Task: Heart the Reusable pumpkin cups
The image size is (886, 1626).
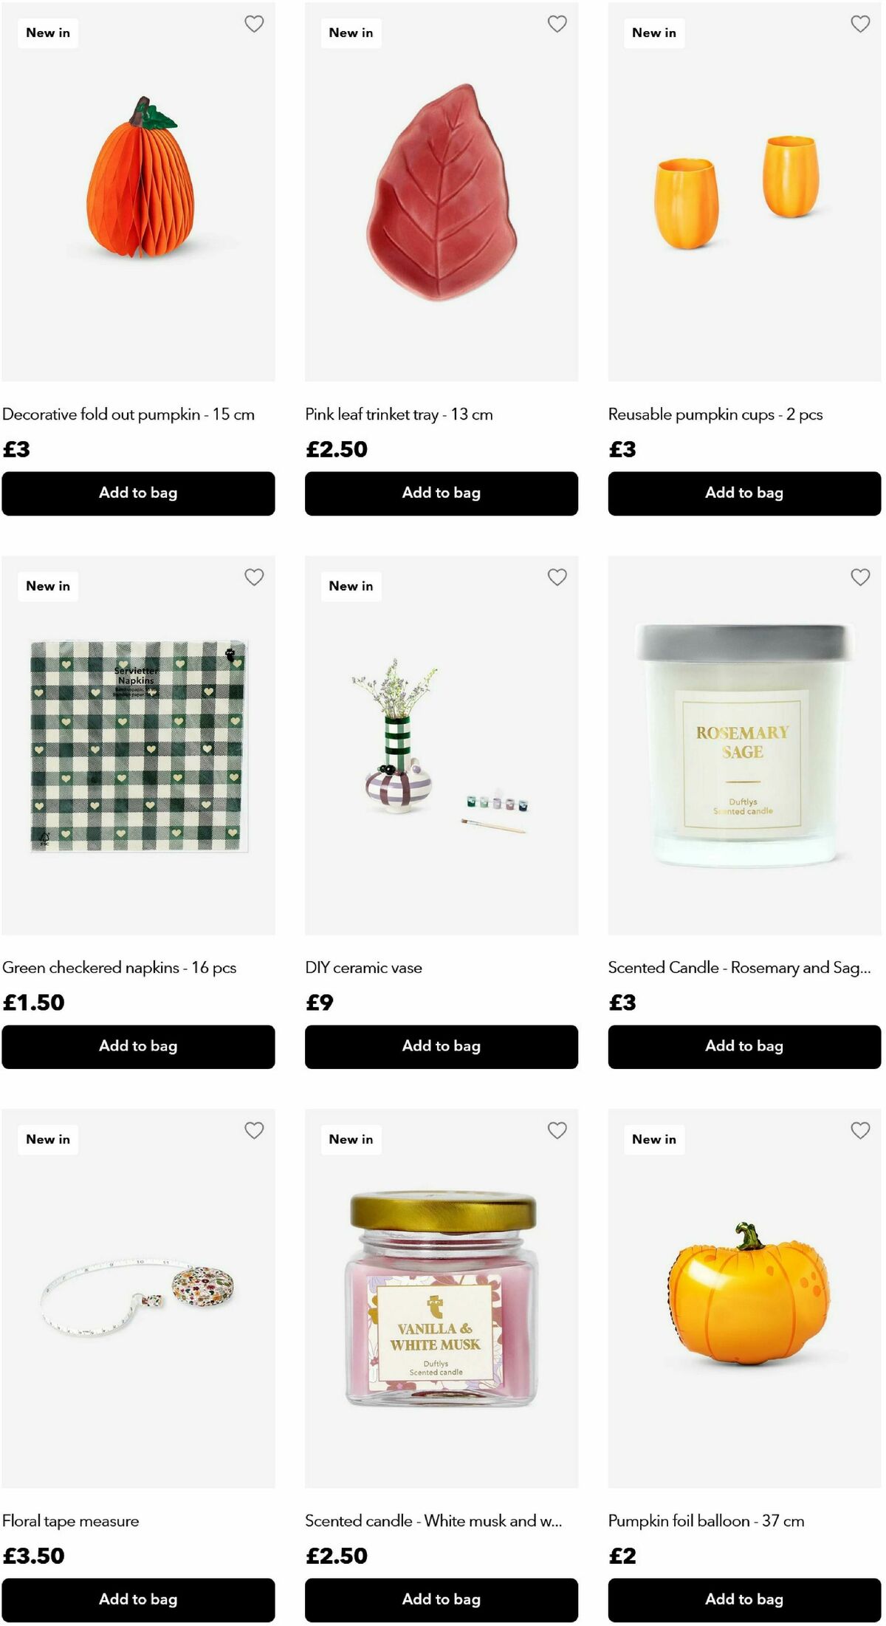Action: [860, 24]
